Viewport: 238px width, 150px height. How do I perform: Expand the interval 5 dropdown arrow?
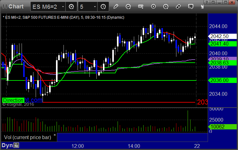(x=95, y=7)
